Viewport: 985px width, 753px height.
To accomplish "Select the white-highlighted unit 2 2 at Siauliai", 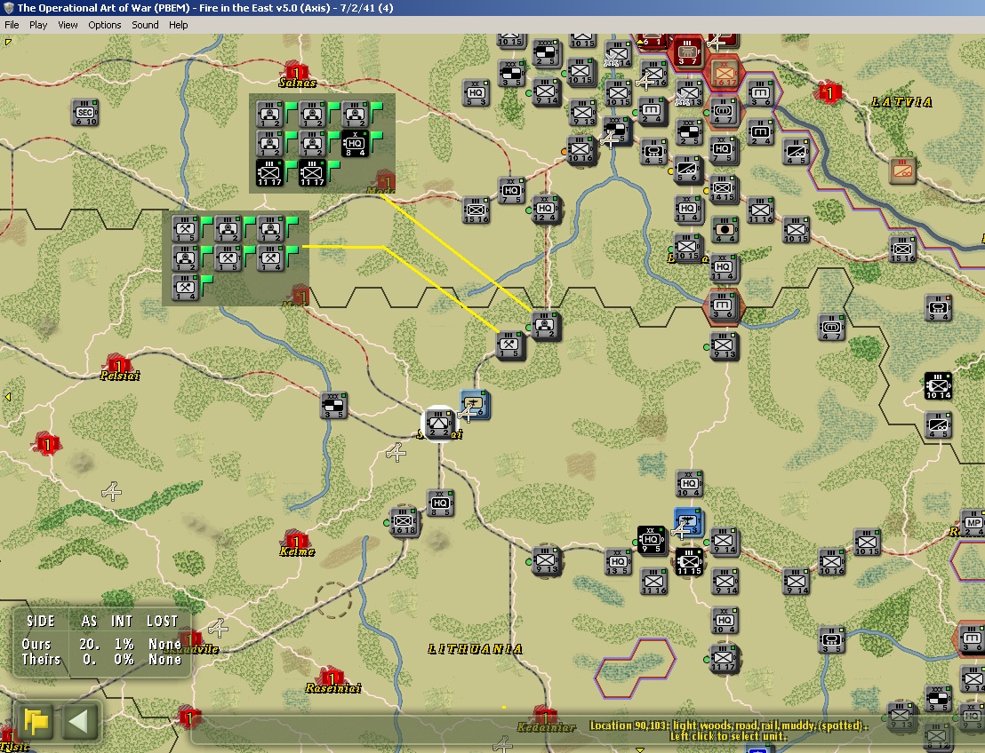I will 438,424.
